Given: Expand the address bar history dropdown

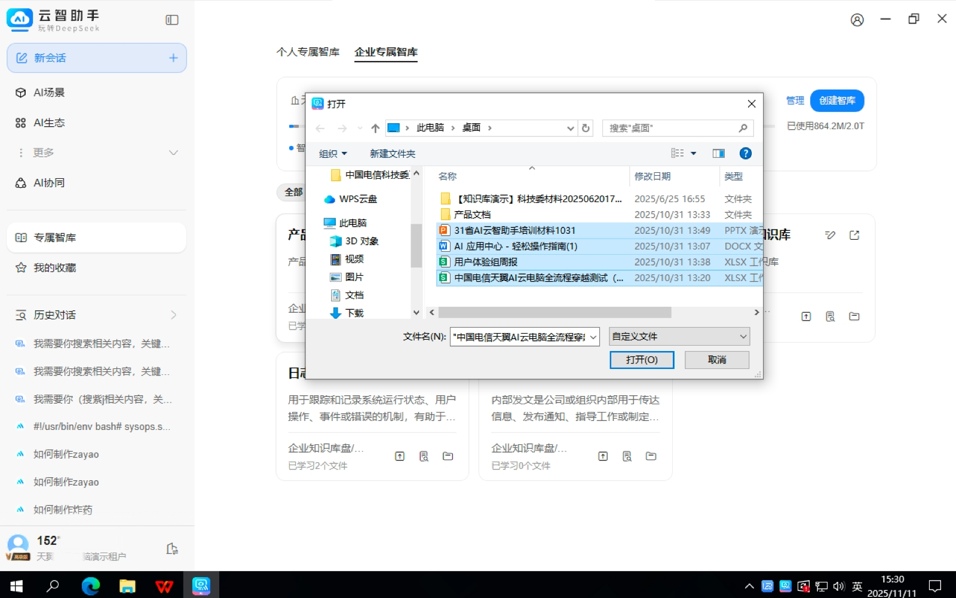Looking at the screenshot, I should coord(570,128).
